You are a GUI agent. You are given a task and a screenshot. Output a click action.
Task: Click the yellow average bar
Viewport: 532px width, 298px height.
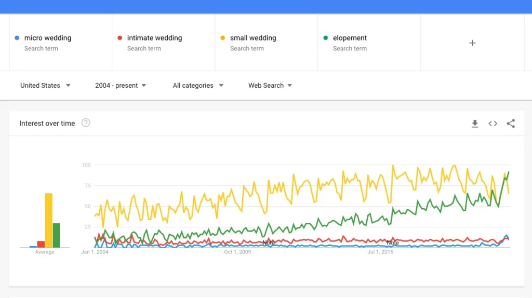[49, 220]
